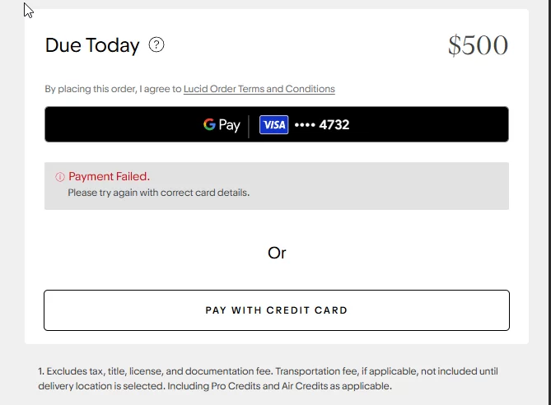The image size is (551, 405).
Task: Click the red Payment Failed message
Action: tap(110, 176)
